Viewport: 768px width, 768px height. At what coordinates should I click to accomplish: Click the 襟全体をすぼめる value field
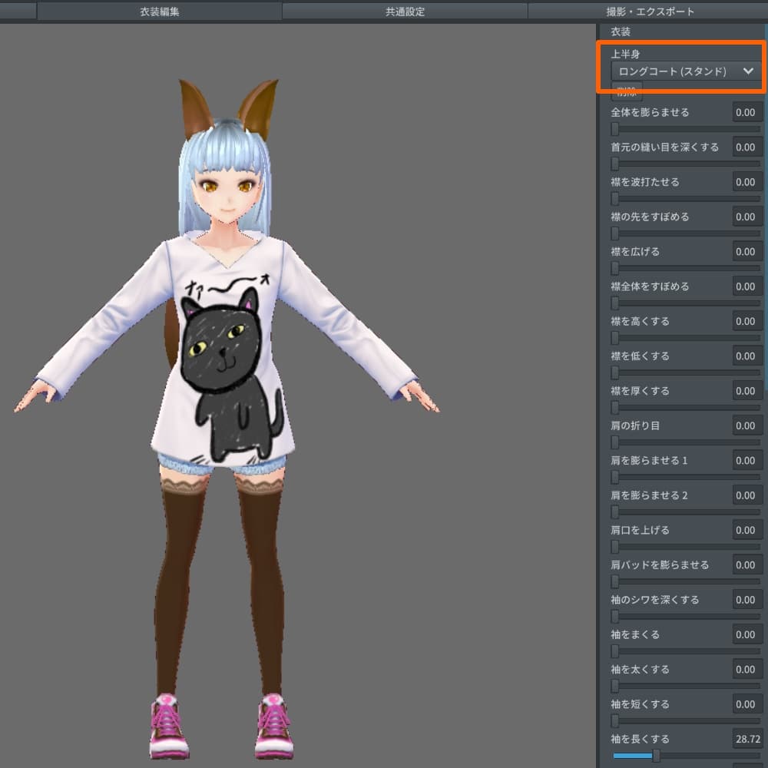[746, 286]
